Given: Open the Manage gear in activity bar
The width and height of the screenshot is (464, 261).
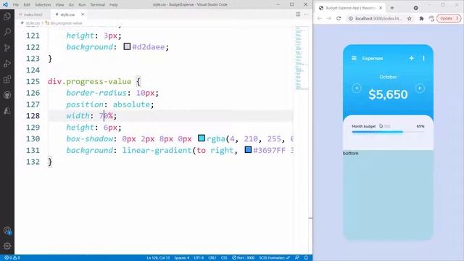Looking at the screenshot, I should [7, 246].
